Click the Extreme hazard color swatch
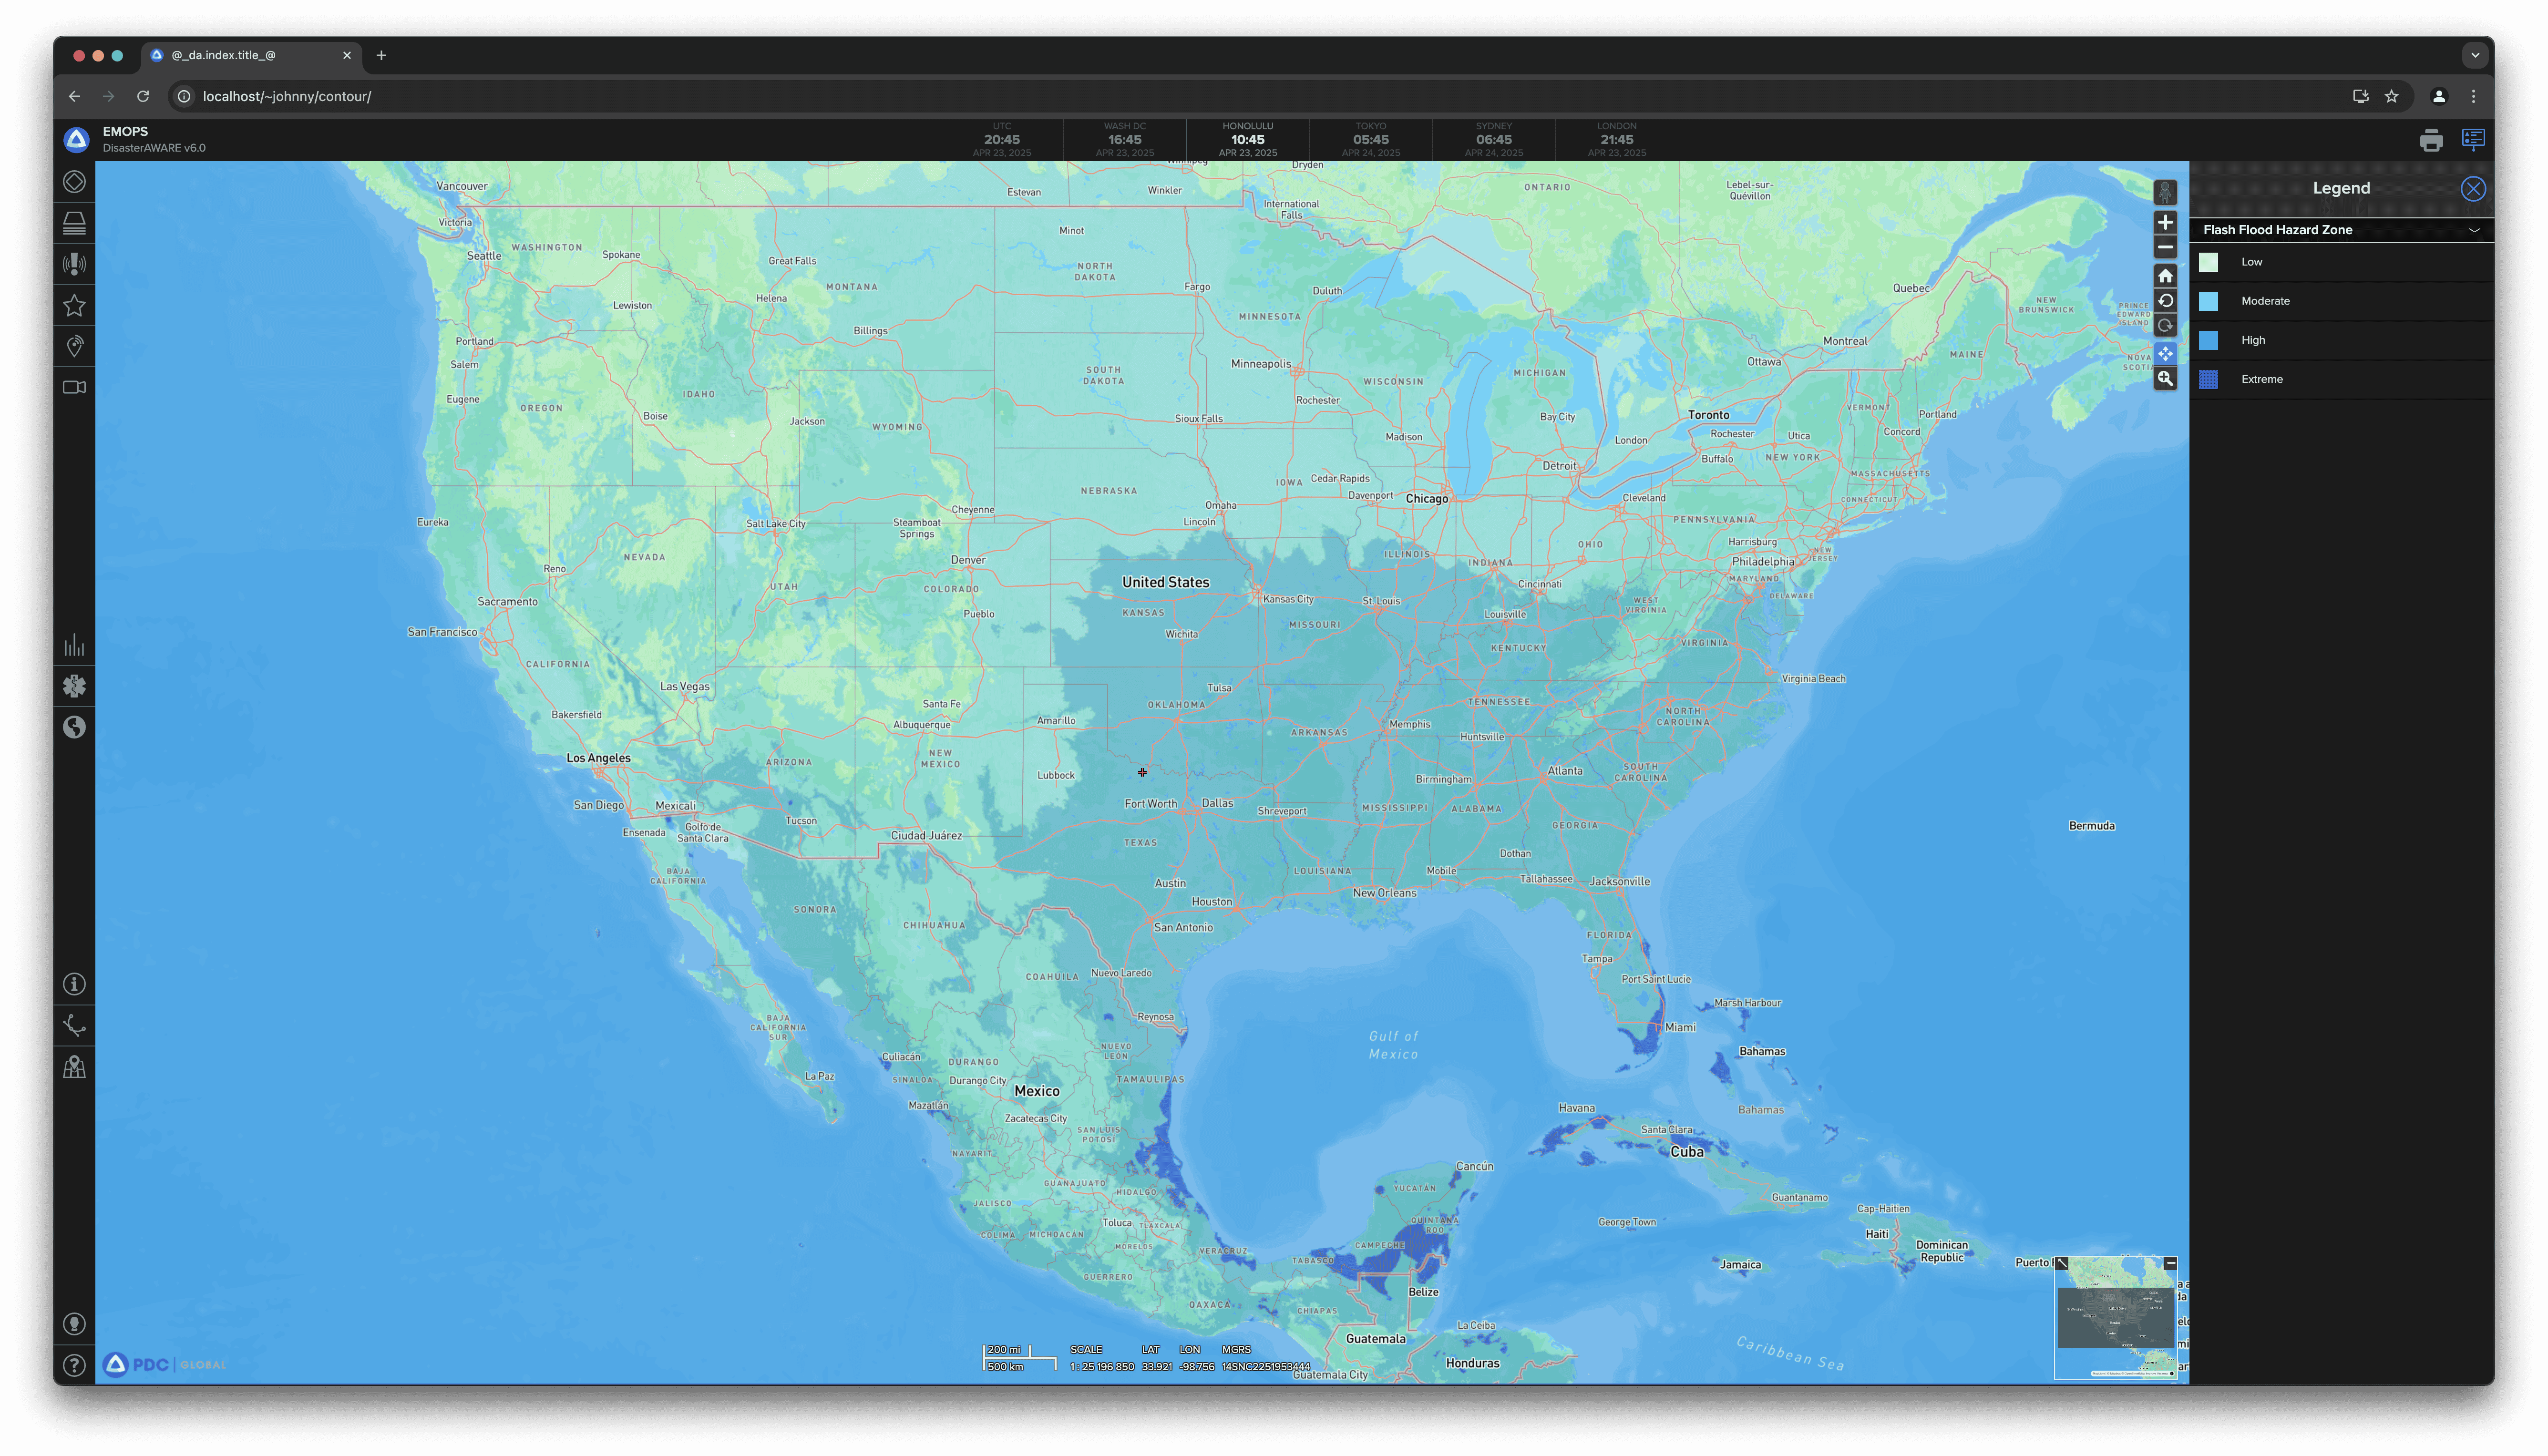Image resolution: width=2548 pixels, height=1456 pixels. (x=2208, y=379)
